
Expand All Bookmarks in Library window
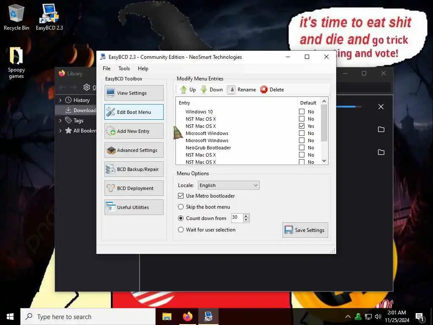click(x=60, y=131)
